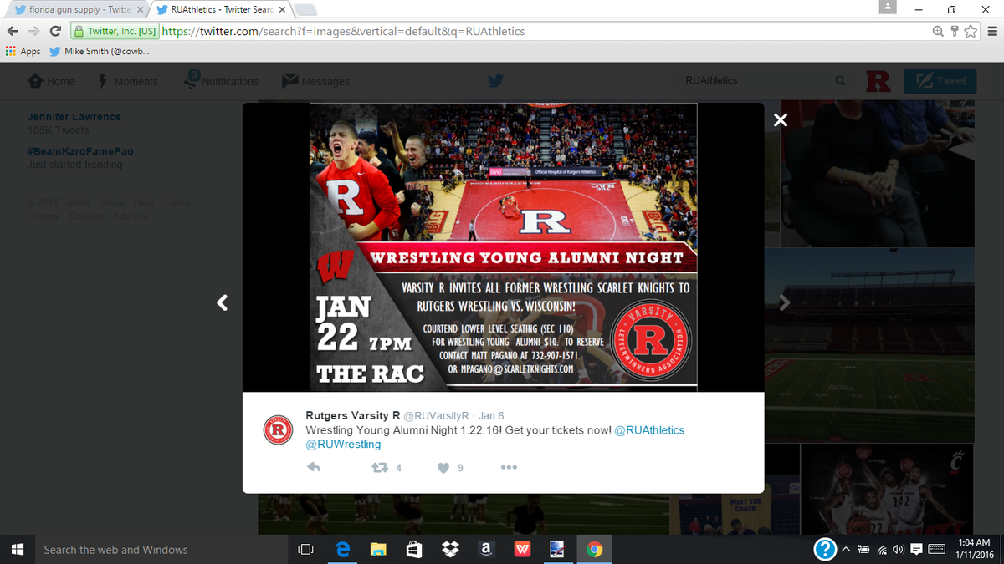Image resolution: width=1004 pixels, height=564 pixels.
Task: Open the Jan 6 tweet timestamp
Action: (491, 415)
